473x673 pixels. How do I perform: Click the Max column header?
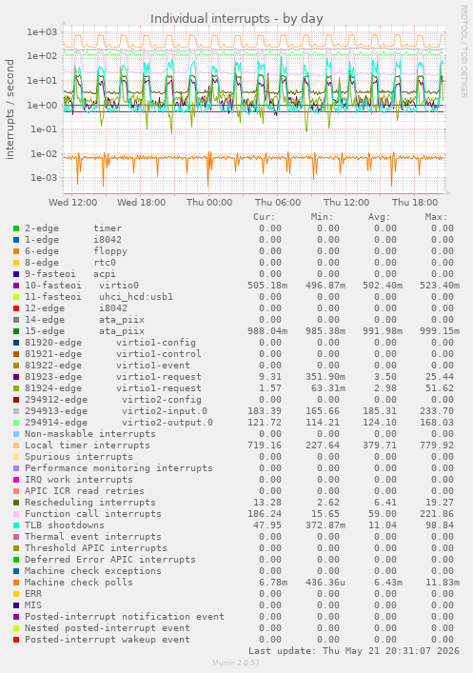[x=436, y=217]
